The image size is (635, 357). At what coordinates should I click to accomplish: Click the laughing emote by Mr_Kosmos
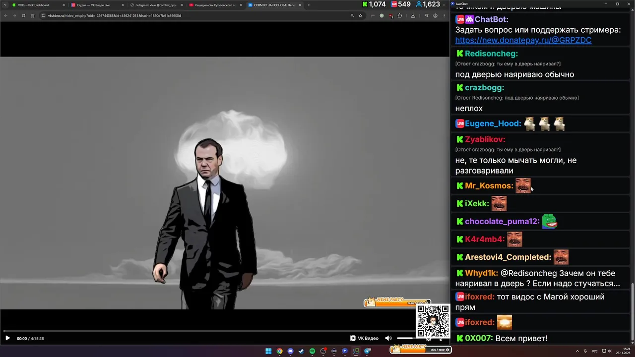(523, 185)
